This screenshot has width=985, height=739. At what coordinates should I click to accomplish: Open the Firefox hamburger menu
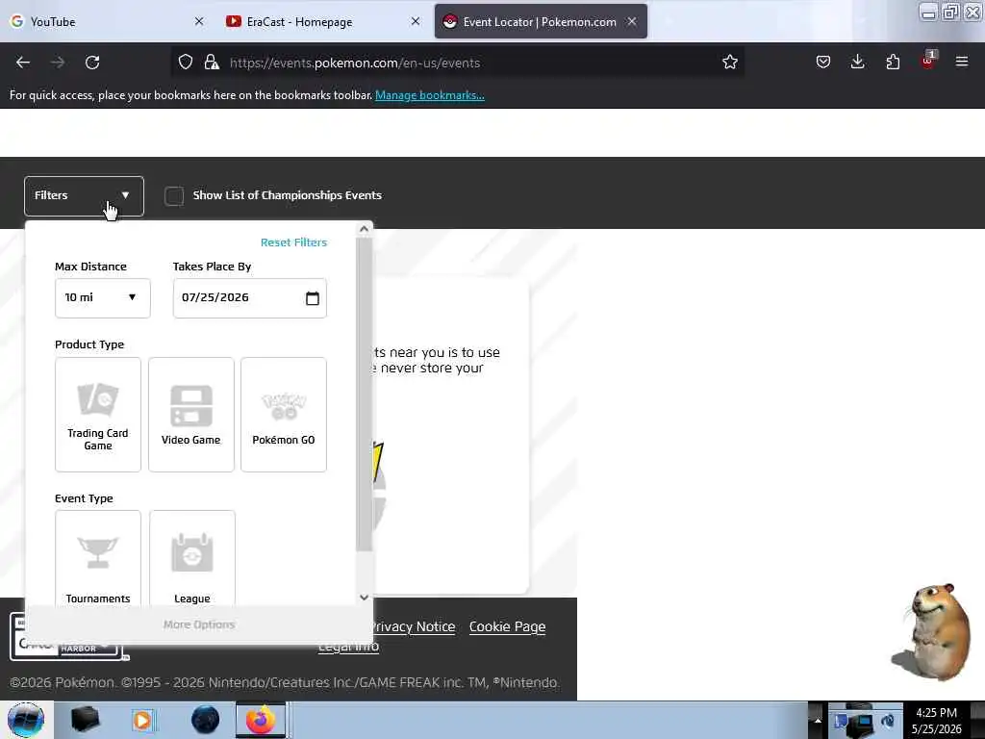(962, 63)
